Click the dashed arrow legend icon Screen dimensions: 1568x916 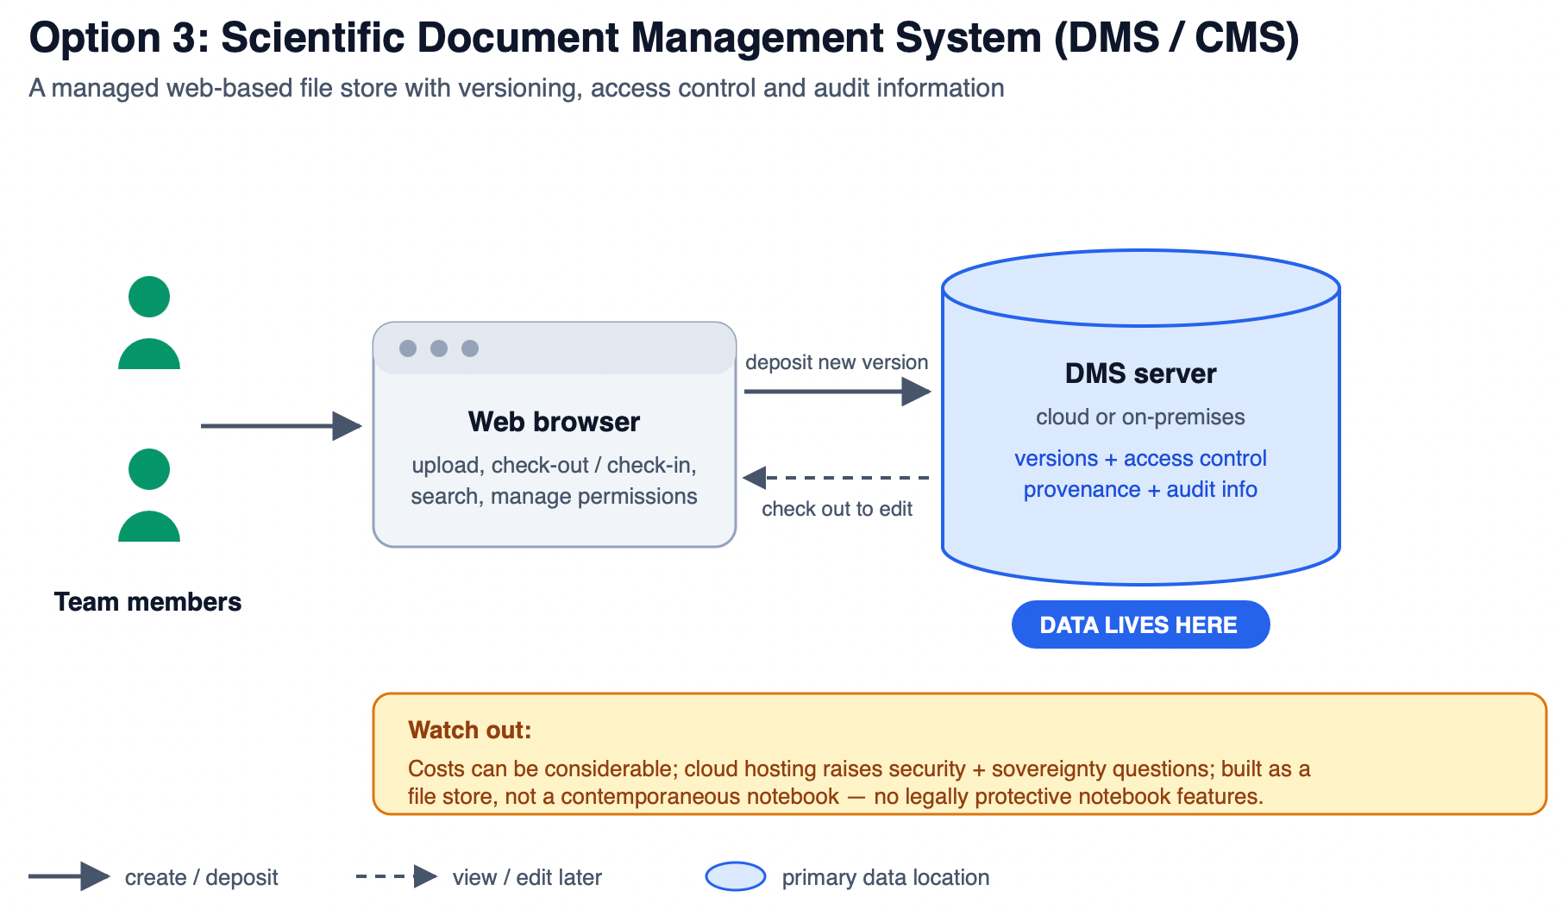pyautogui.click(x=397, y=876)
